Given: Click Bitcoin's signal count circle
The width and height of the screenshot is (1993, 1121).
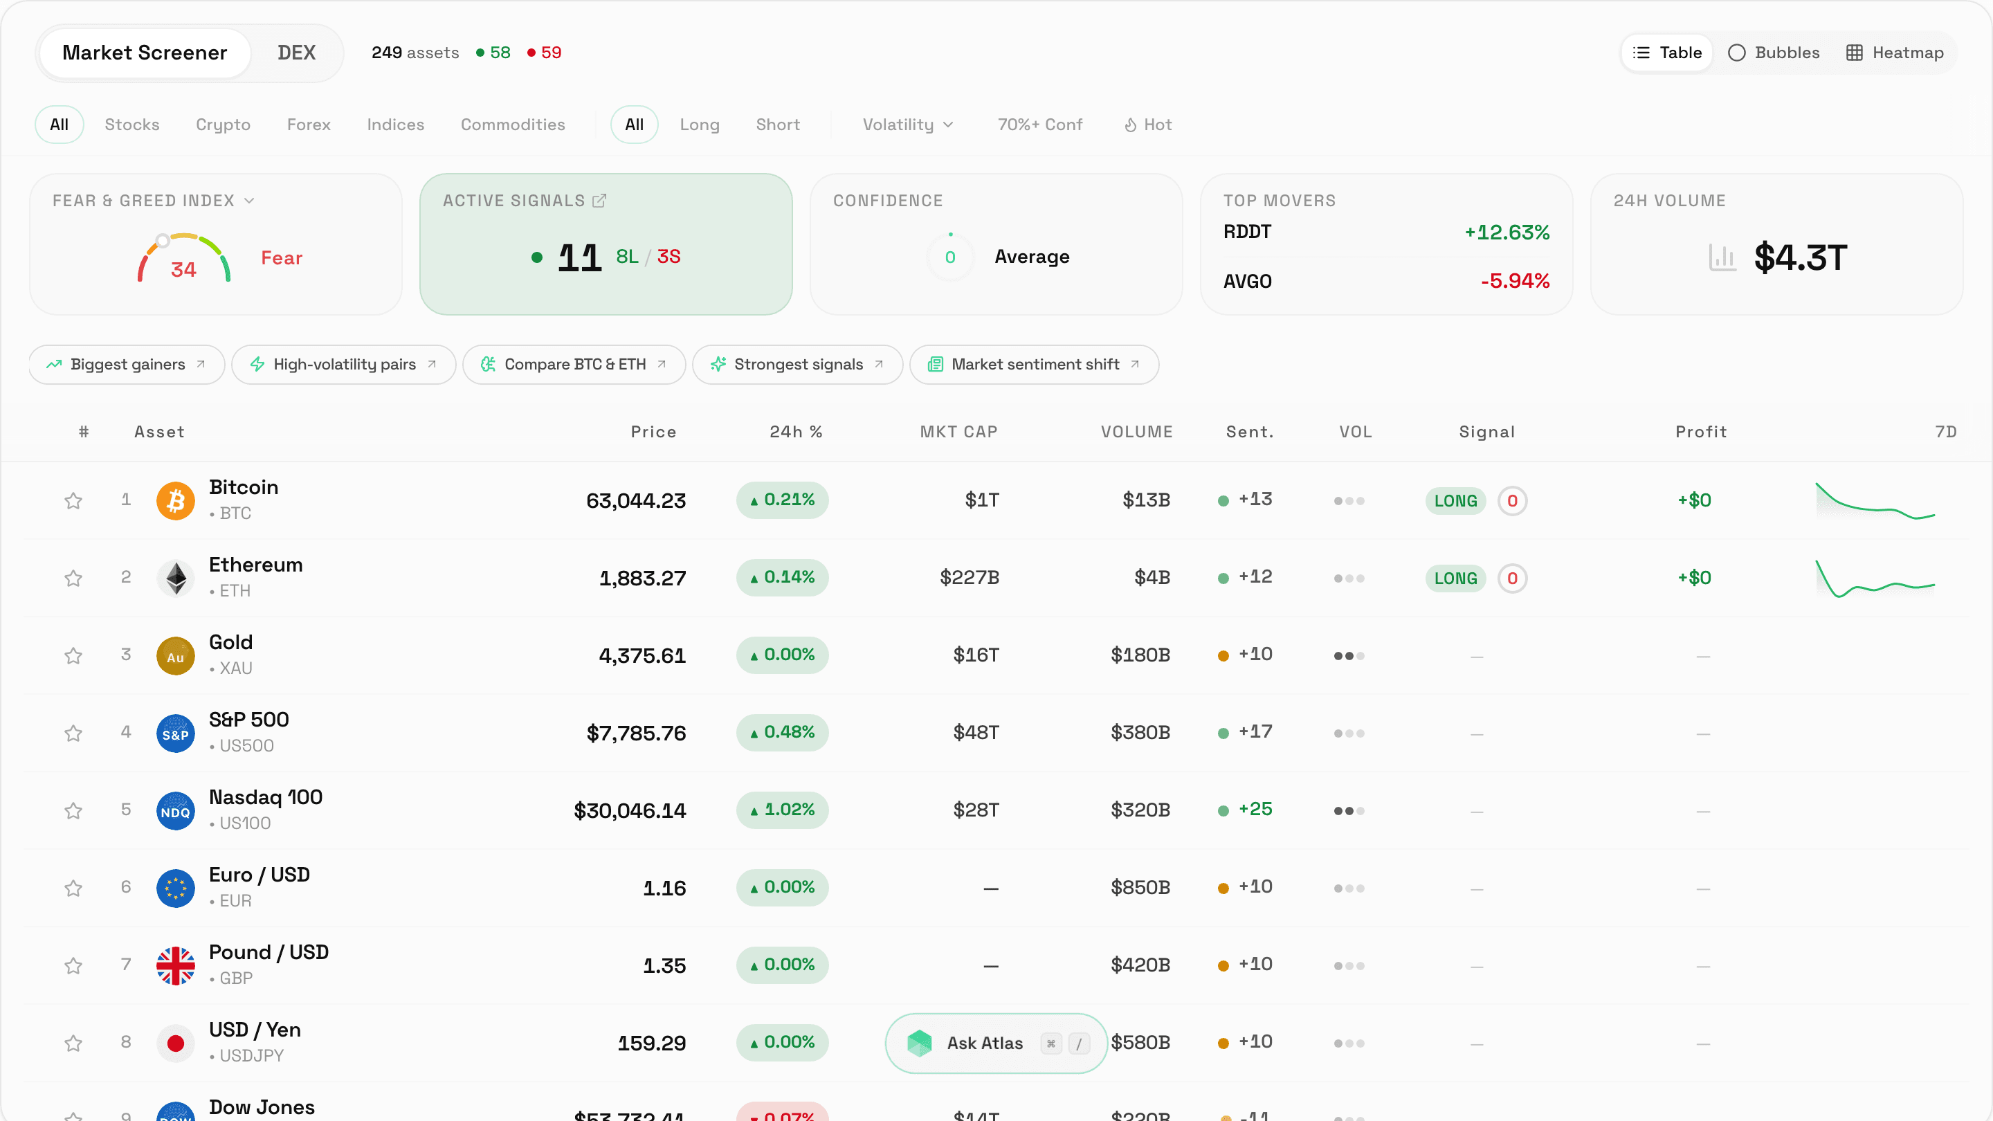Looking at the screenshot, I should 1513,500.
